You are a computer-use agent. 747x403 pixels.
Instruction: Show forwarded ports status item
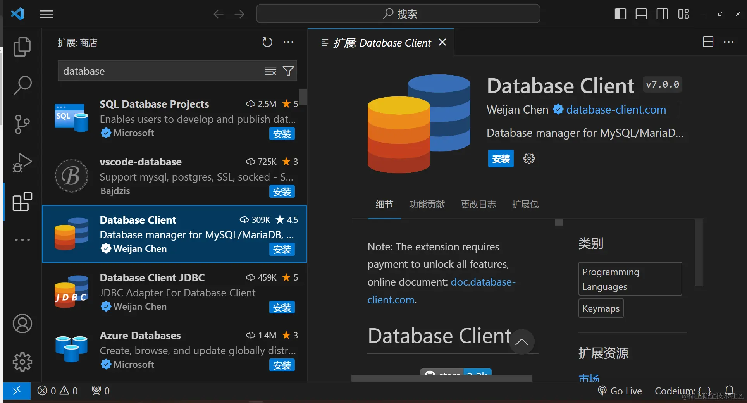tap(100, 391)
